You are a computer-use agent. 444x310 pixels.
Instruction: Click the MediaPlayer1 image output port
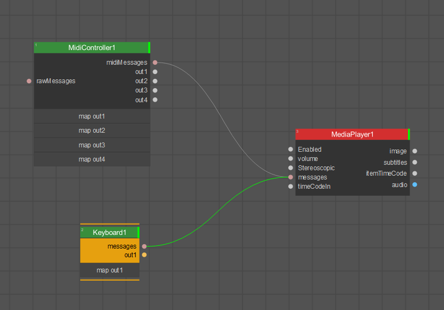coord(415,151)
